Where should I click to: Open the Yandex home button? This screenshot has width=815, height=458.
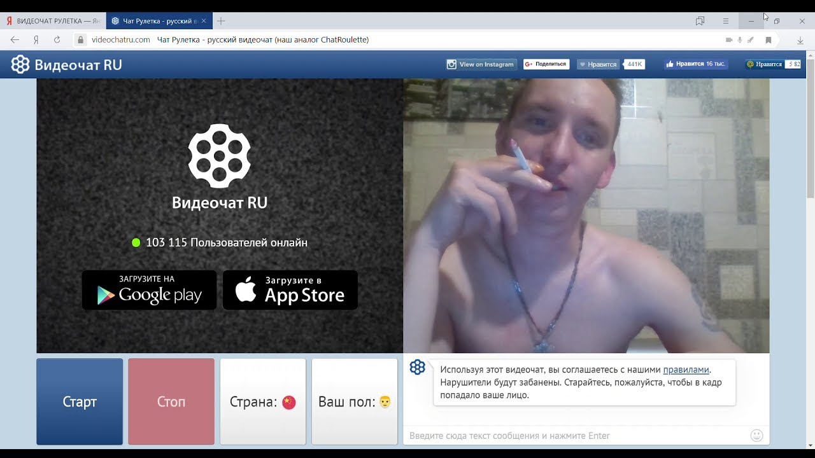pyautogui.click(x=36, y=39)
